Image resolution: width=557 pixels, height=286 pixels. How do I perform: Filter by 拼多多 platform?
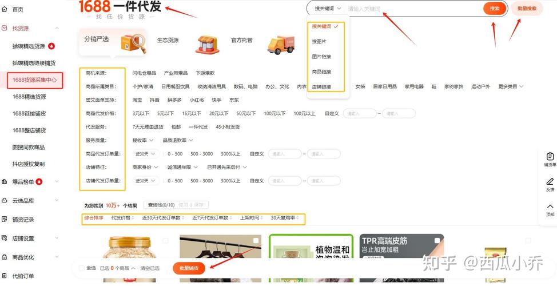coord(174,100)
